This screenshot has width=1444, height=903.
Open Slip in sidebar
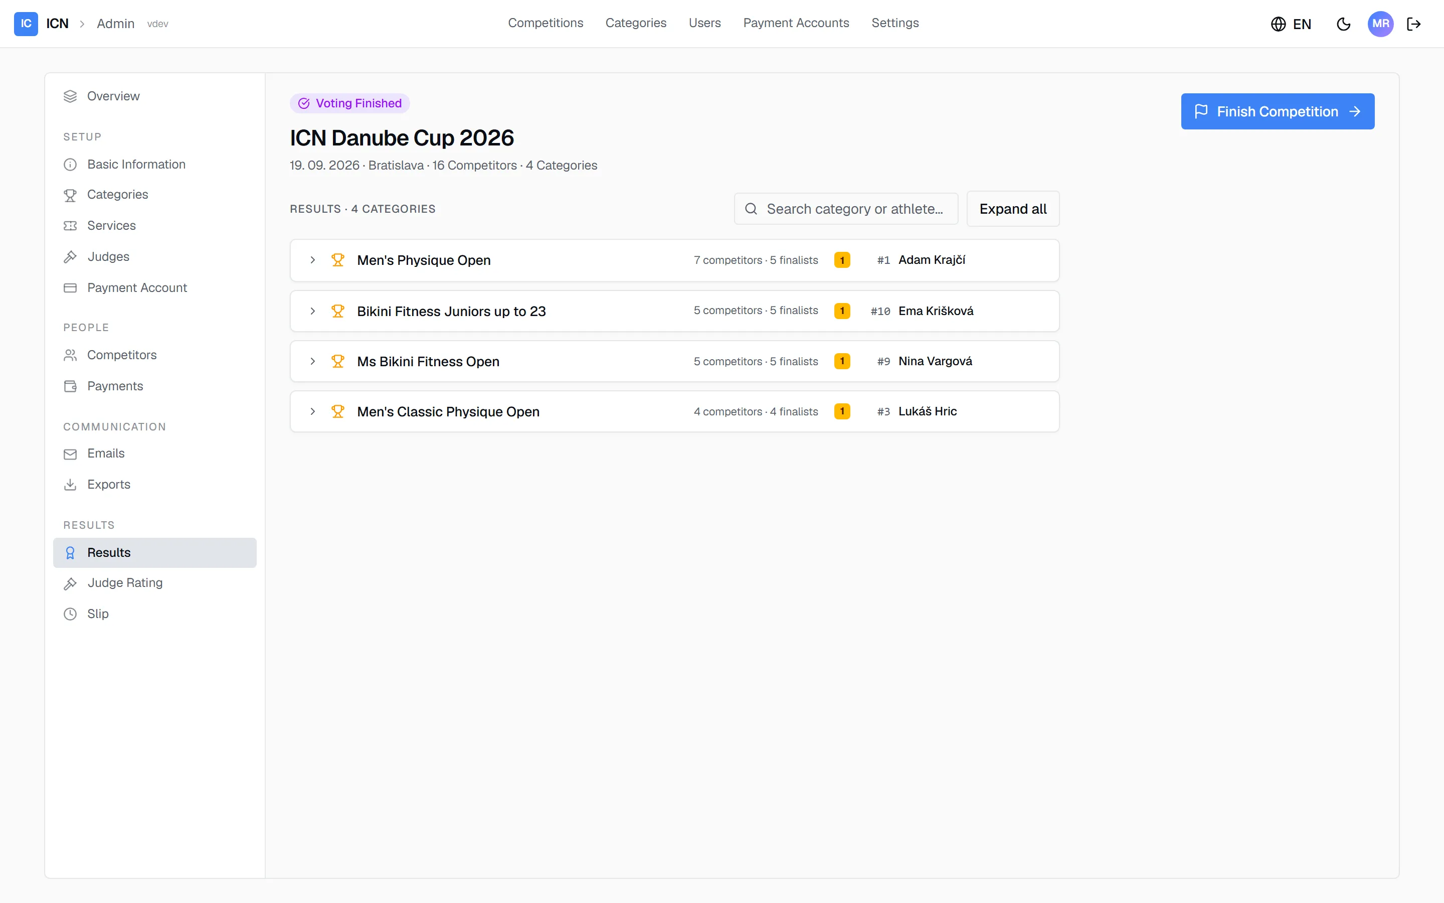click(154, 614)
